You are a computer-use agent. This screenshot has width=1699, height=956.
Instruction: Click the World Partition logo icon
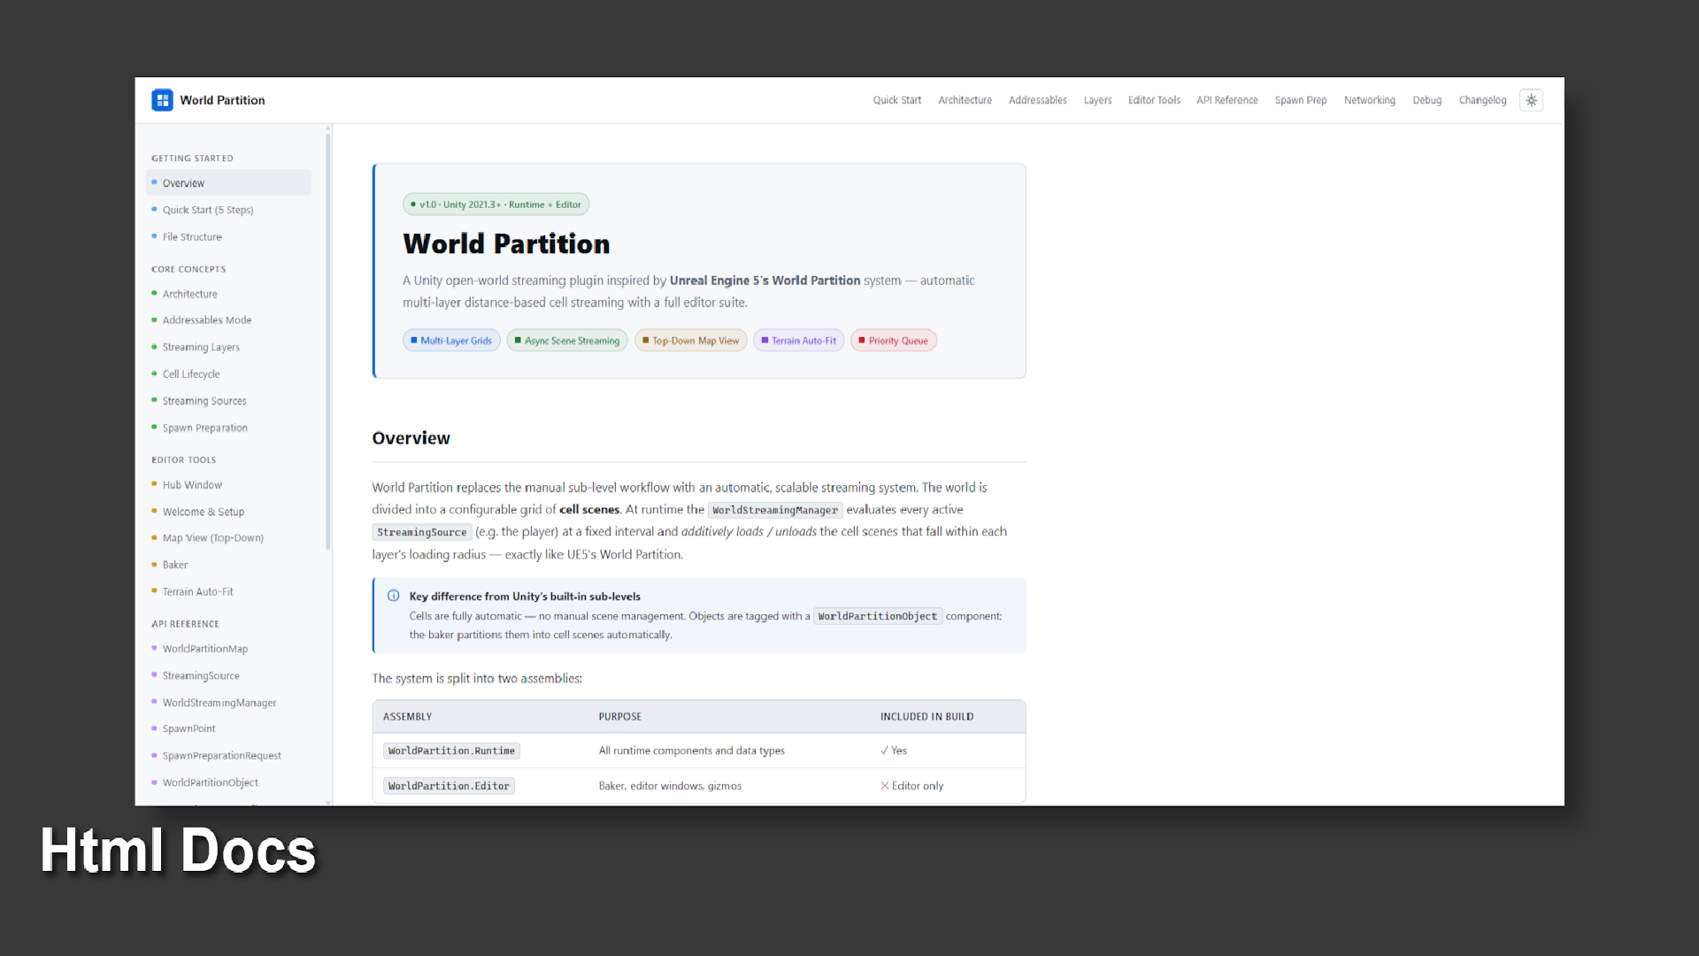(162, 100)
